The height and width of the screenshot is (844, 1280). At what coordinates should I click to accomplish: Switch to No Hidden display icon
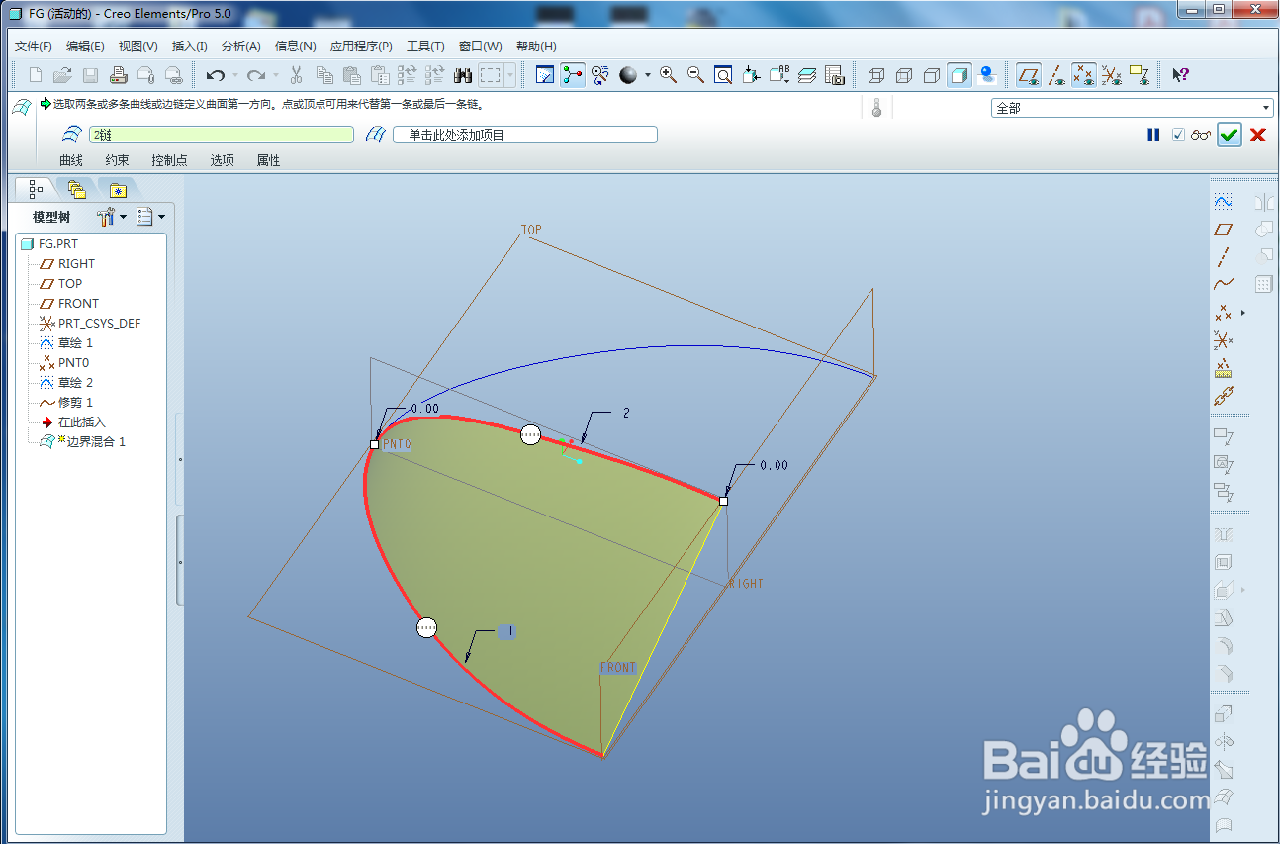[x=932, y=75]
